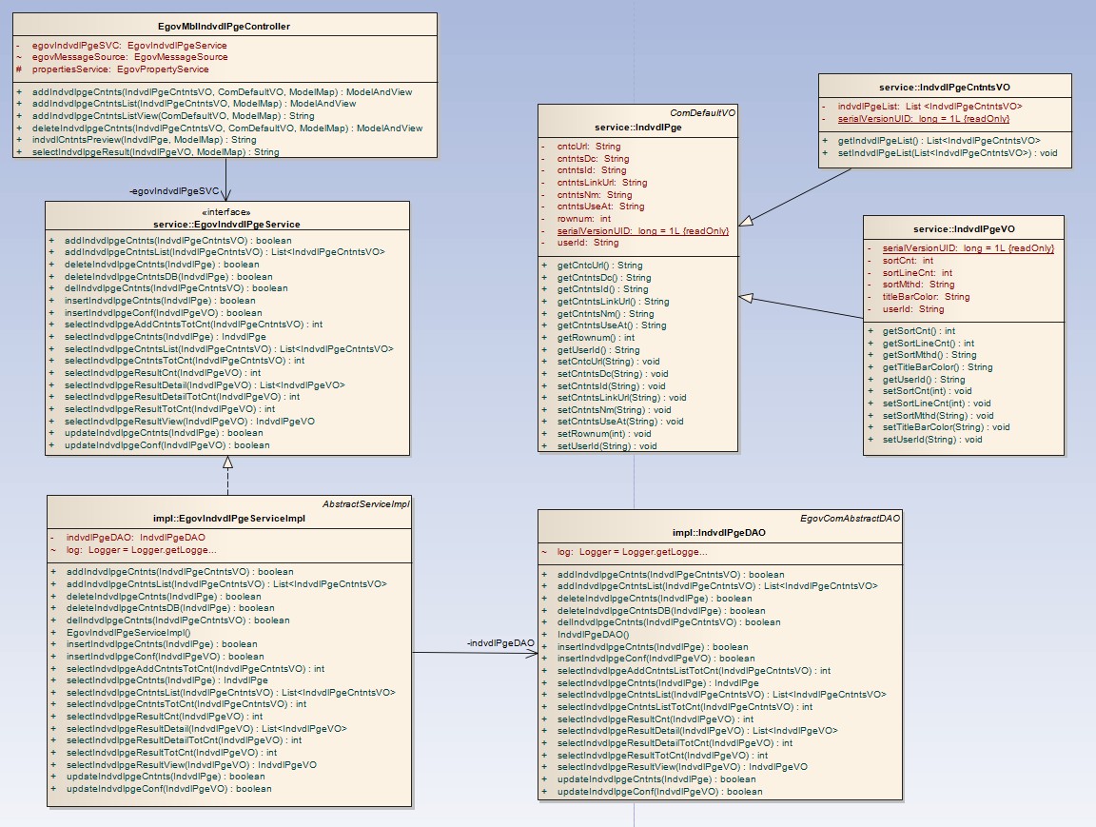Click the getRownum() method in IndvdlPge
Image resolution: width=1096 pixels, height=827 pixels.
596,338
